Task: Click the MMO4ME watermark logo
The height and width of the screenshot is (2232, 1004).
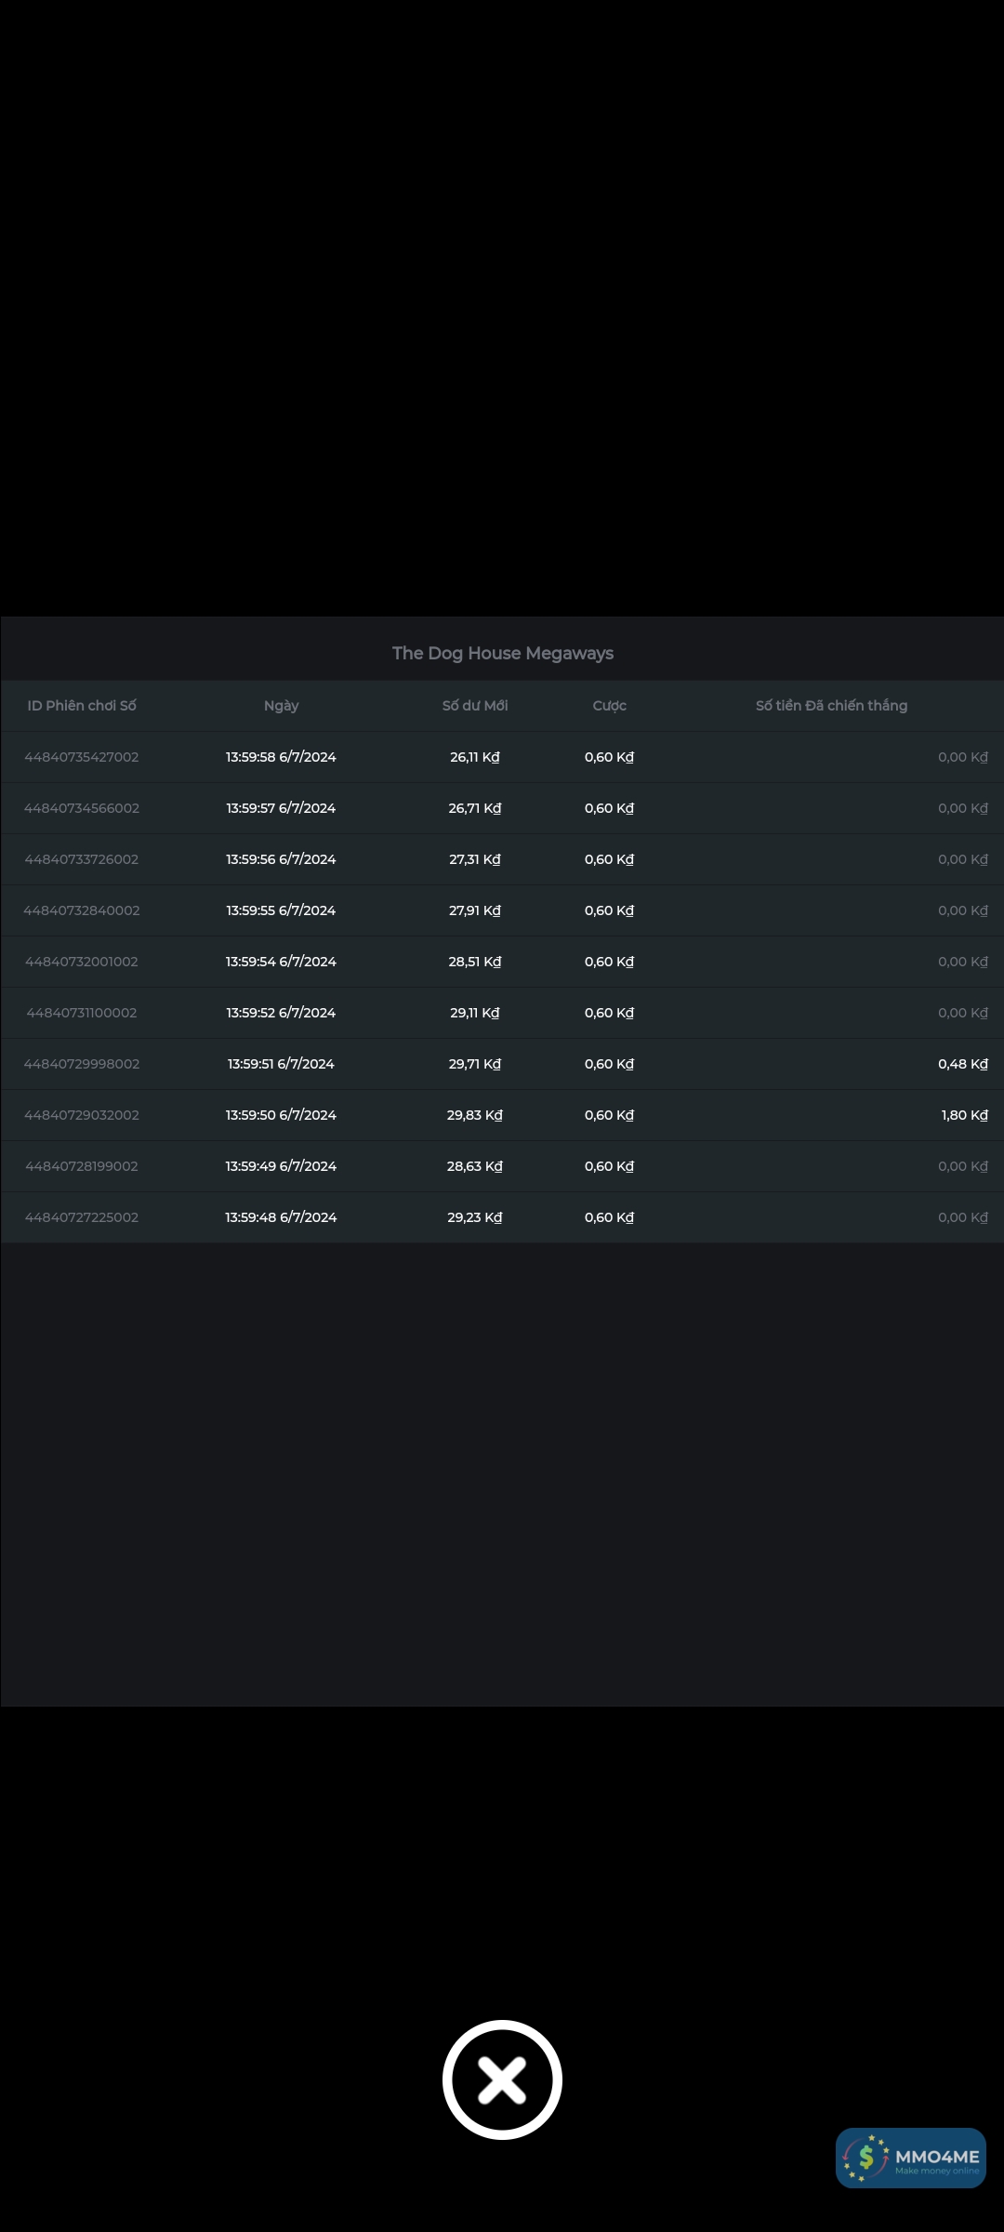Action: (910, 2158)
